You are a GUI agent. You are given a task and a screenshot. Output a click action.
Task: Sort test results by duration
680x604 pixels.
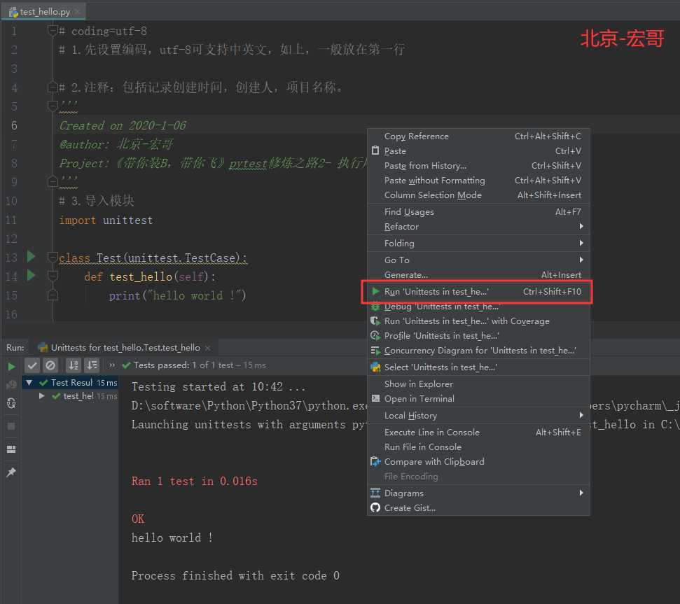[92, 365]
